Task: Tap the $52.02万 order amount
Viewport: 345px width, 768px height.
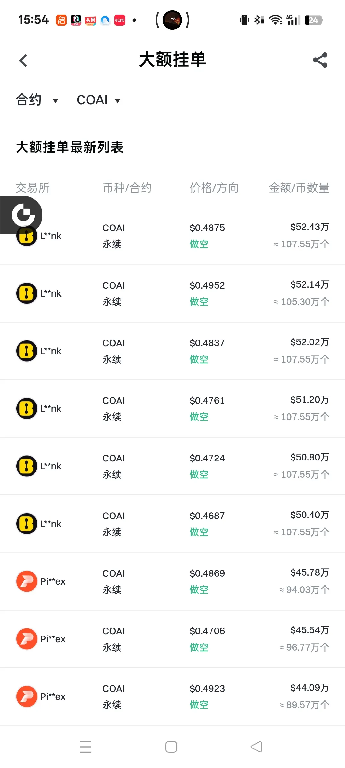Action: point(309,342)
